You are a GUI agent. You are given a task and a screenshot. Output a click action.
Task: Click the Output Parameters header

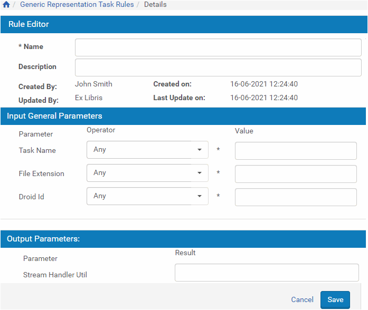tap(183, 239)
